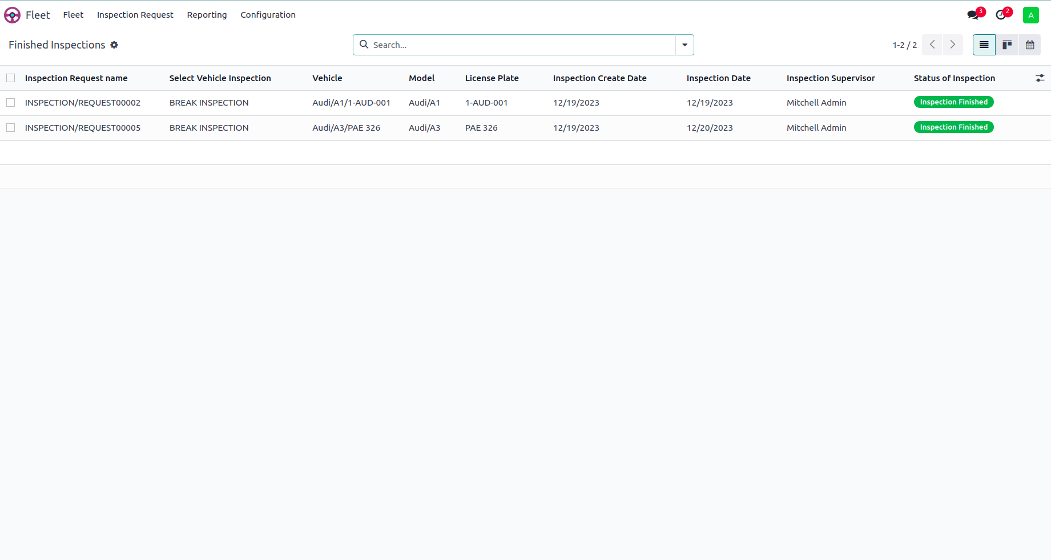Switch to list view
The width and height of the screenshot is (1051, 560).
click(984, 45)
